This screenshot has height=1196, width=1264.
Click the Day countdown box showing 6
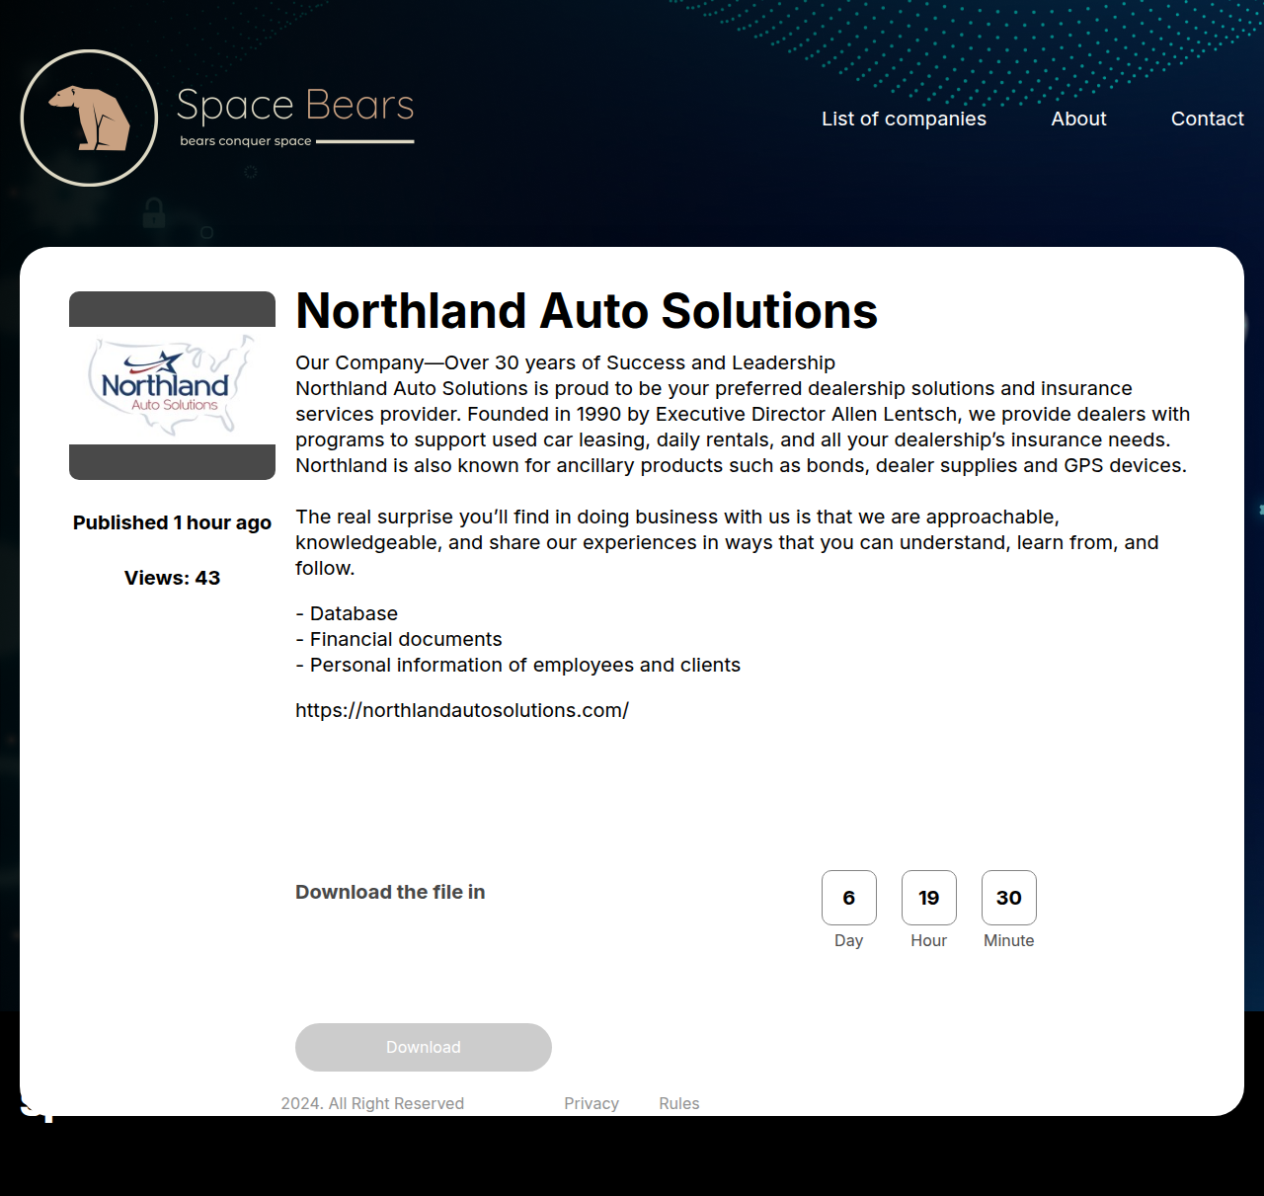849,898
